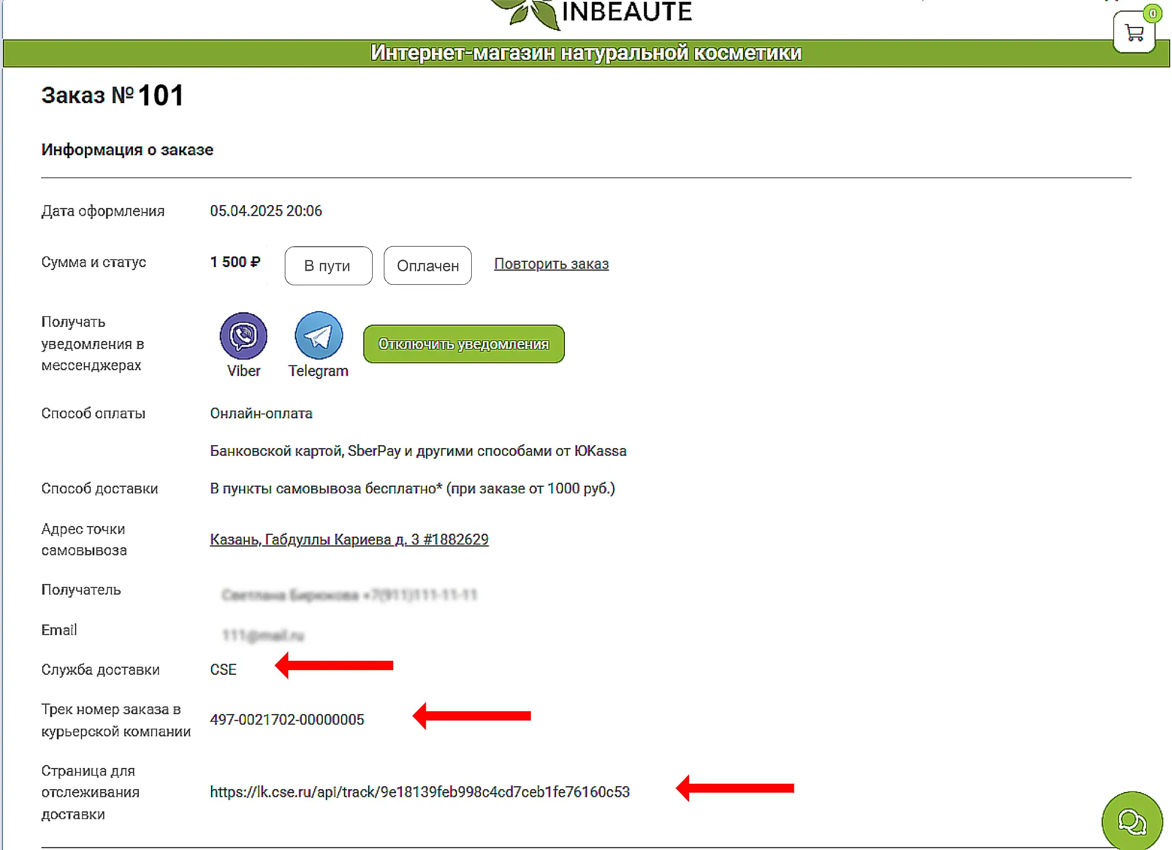
Task: Click the delivery service value CSE
Action: click(223, 670)
